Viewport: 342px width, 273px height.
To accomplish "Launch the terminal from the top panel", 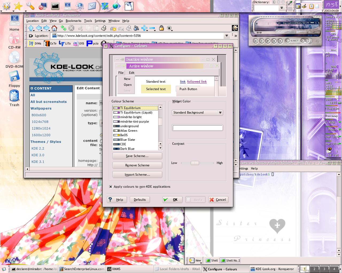I will click(55, 6).
